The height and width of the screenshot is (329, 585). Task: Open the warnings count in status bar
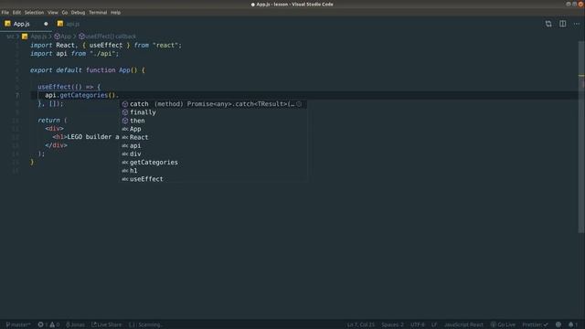tap(55, 325)
